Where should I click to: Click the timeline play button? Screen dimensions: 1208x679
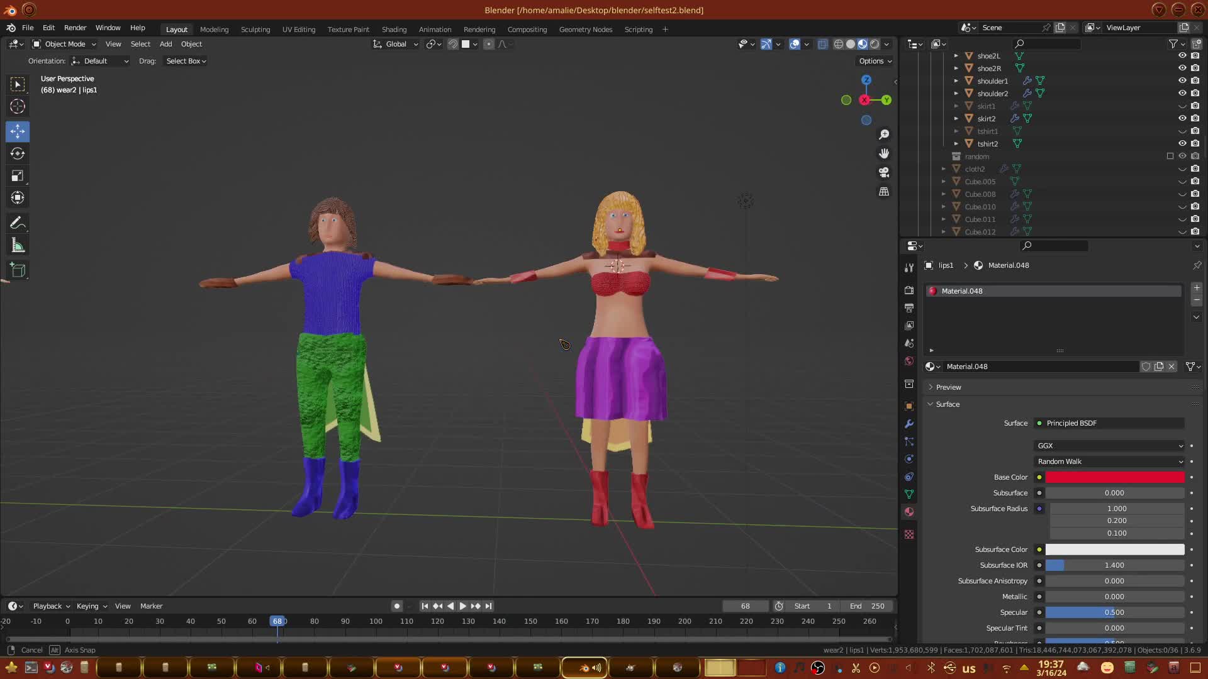point(462,606)
